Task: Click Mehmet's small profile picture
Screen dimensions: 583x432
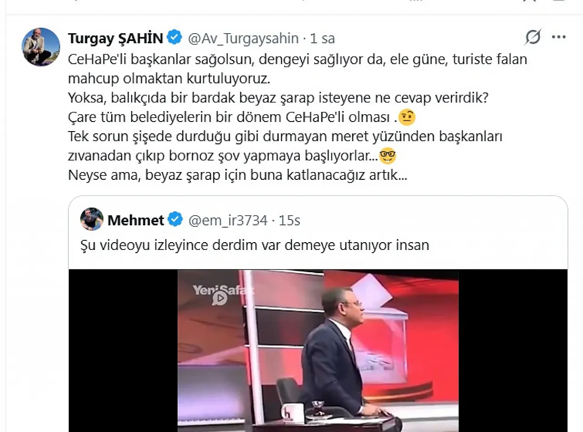Action: pyautogui.click(x=92, y=219)
